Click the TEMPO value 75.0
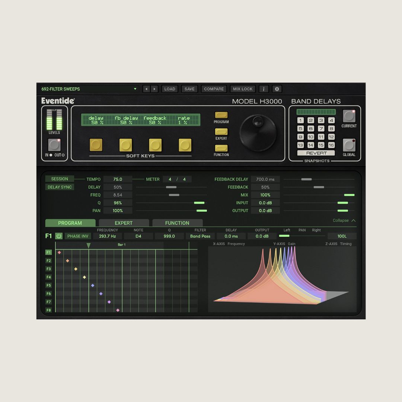 118,179
